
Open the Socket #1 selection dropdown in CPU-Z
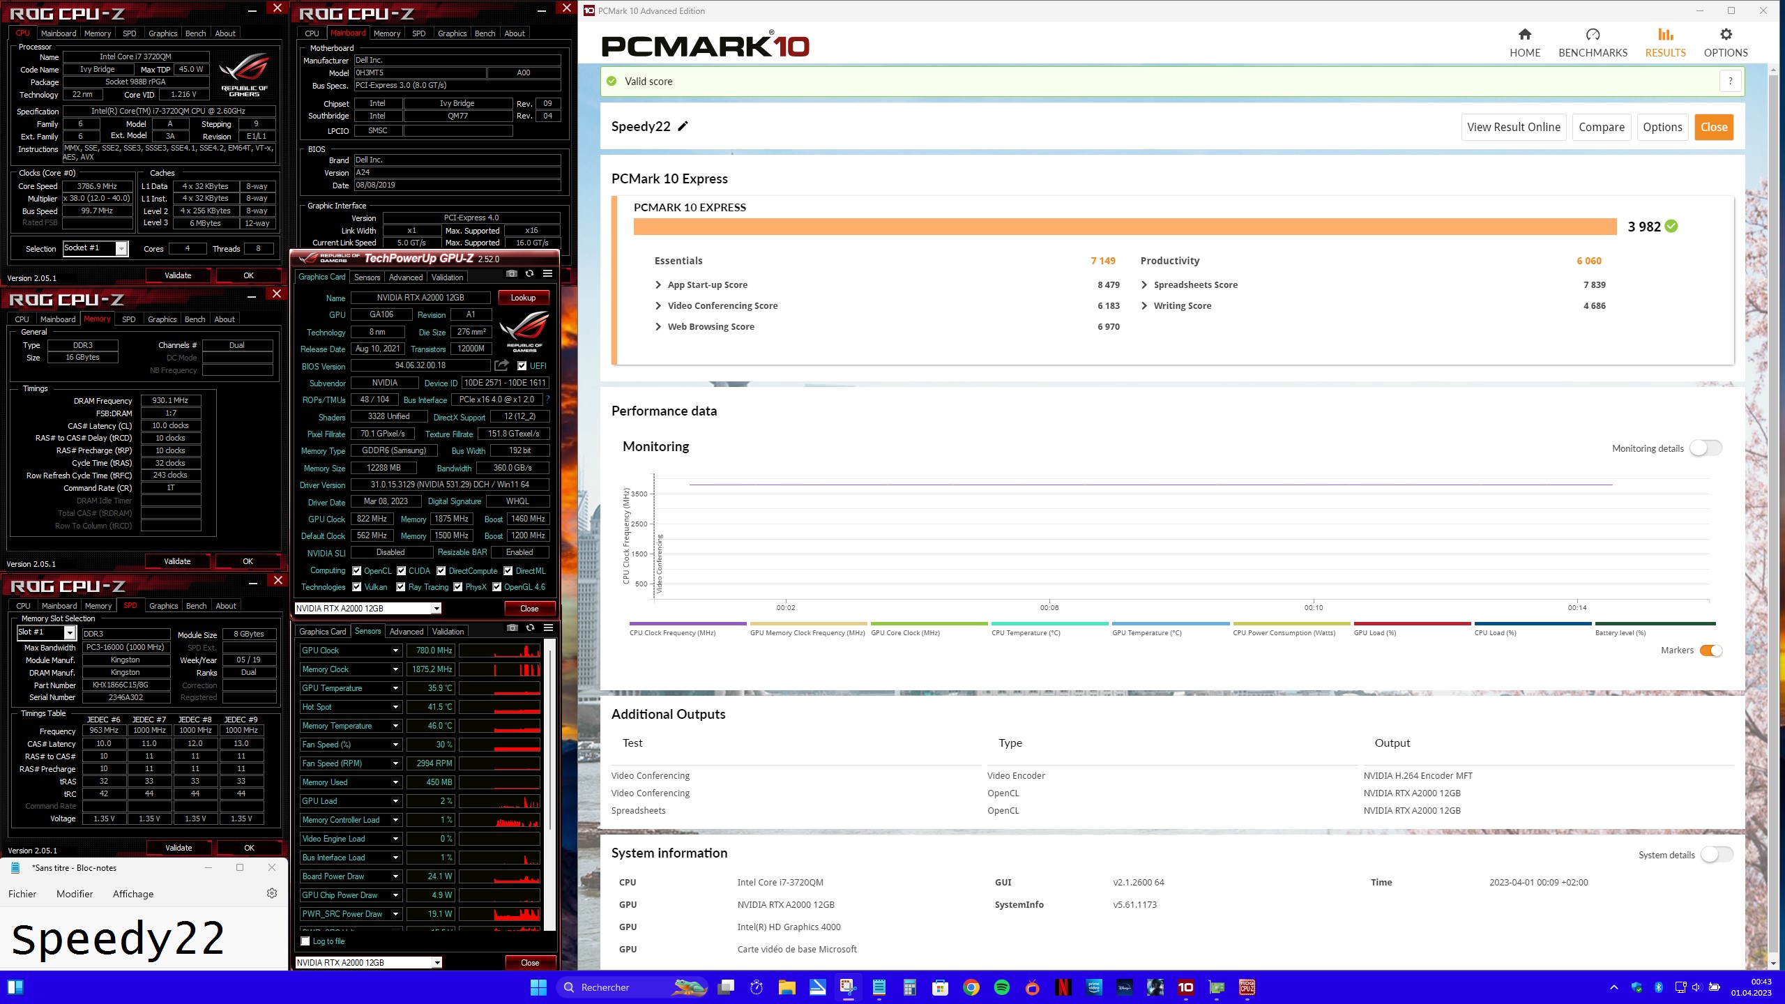121,248
